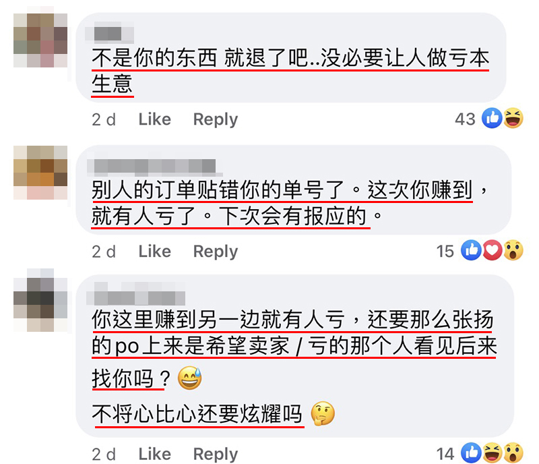Click the wow emoji reaction on second comment

[513, 250]
